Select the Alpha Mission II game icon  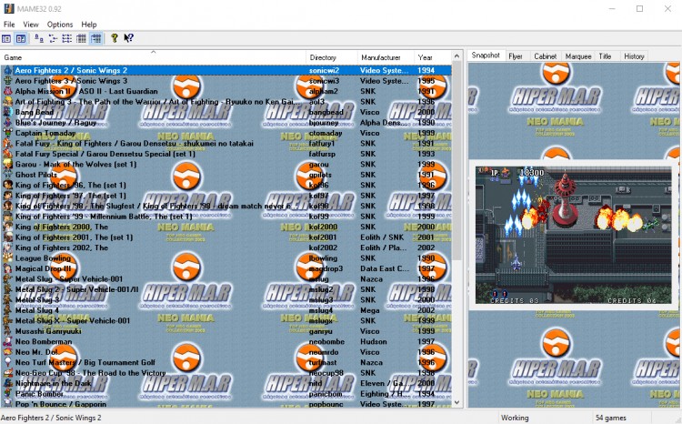[8, 91]
